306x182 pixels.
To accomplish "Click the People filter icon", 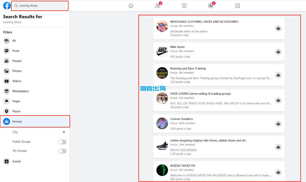I will (x=7, y=61).
